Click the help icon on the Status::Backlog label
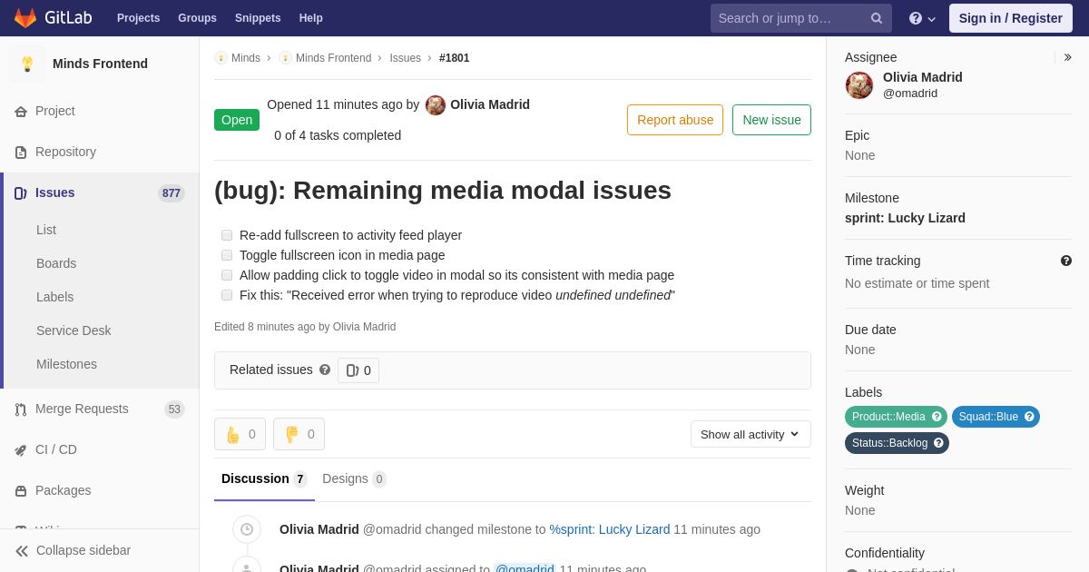 pos(938,443)
